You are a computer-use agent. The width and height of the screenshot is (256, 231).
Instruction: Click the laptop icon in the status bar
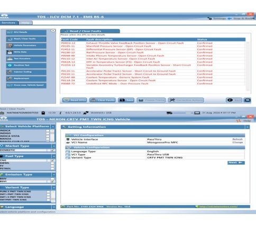(x=197, y=113)
